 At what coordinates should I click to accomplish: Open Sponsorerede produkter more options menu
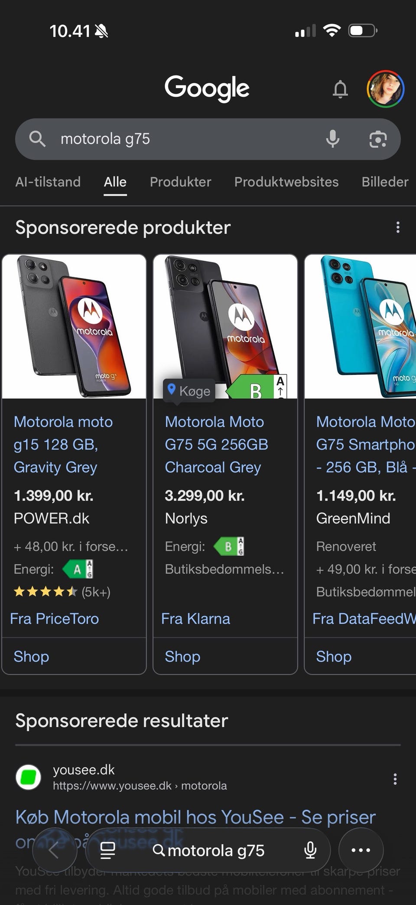pyautogui.click(x=398, y=227)
